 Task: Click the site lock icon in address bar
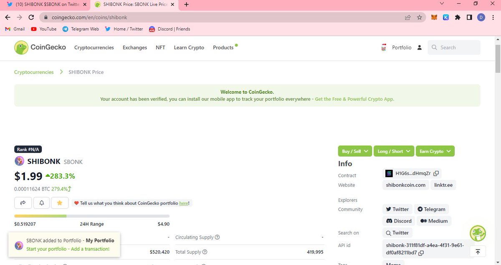[46, 18]
